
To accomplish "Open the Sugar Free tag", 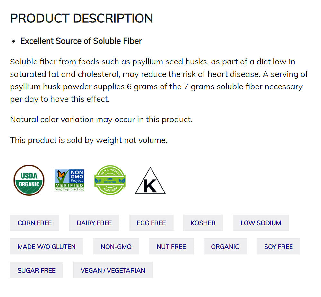I will (37, 270).
